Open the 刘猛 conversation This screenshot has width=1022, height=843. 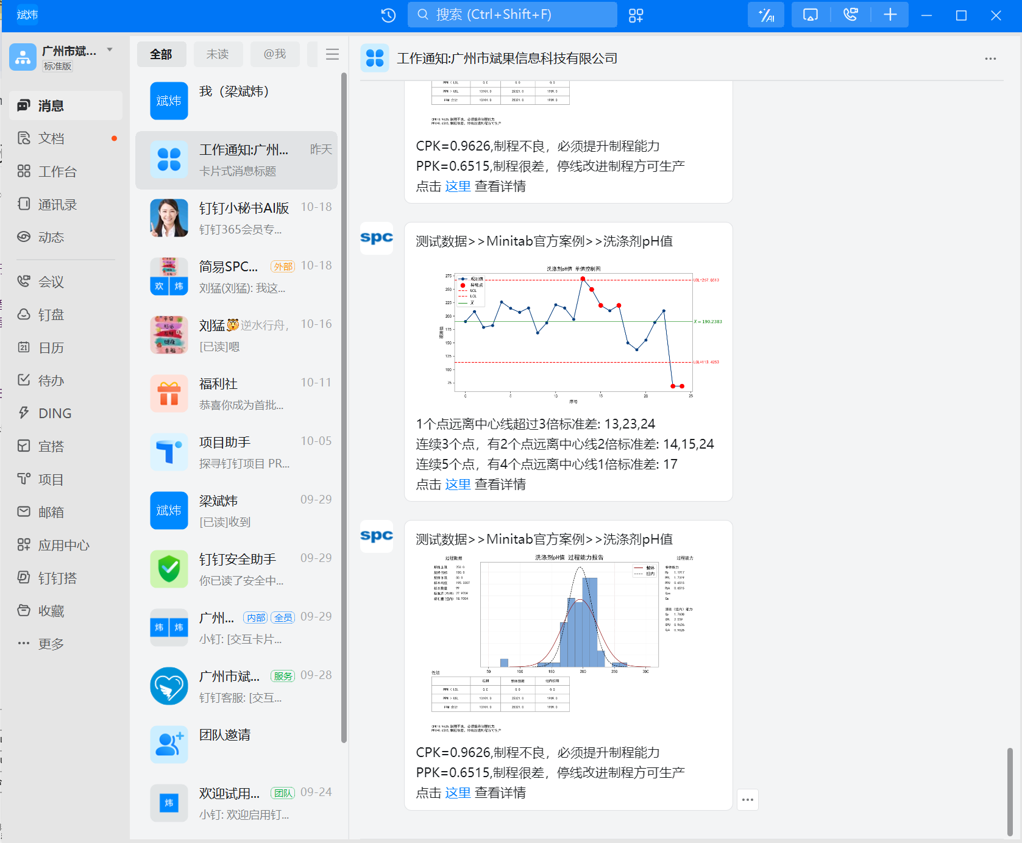pyautogui.click(x=236, y=335)
